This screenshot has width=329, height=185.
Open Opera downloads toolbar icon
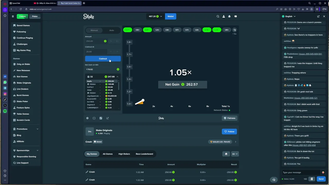click(x=303, y=9)
